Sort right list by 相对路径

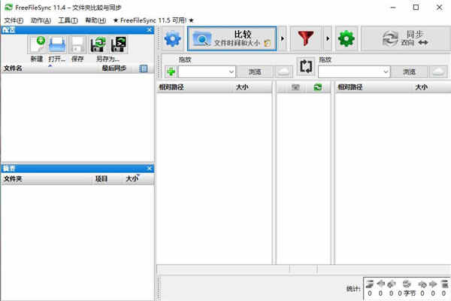(x=350, y=87)
